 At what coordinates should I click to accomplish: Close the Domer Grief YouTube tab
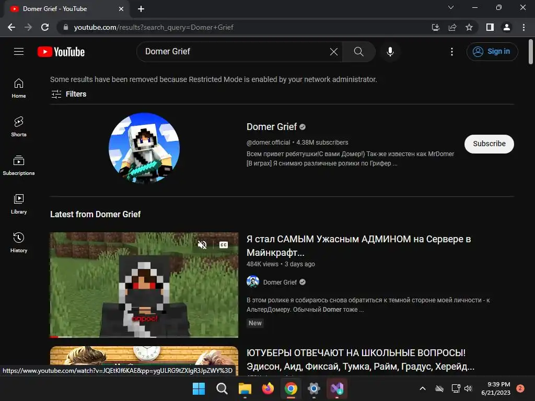pos(121,9)
